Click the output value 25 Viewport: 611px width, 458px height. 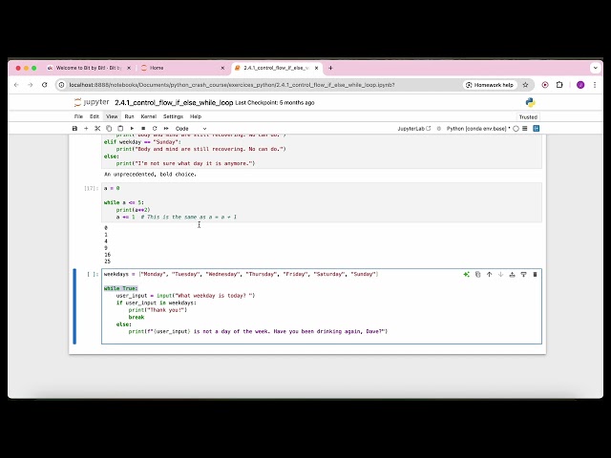(x=108, y=261)
